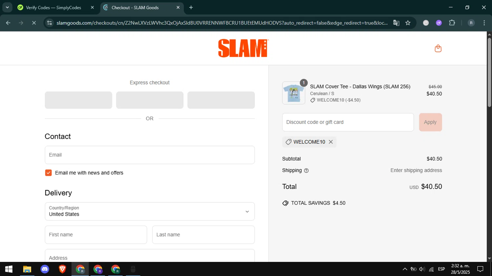The image size is (492, 276).
Task: Click the Apply discount button
Action: tap(430, 122)
